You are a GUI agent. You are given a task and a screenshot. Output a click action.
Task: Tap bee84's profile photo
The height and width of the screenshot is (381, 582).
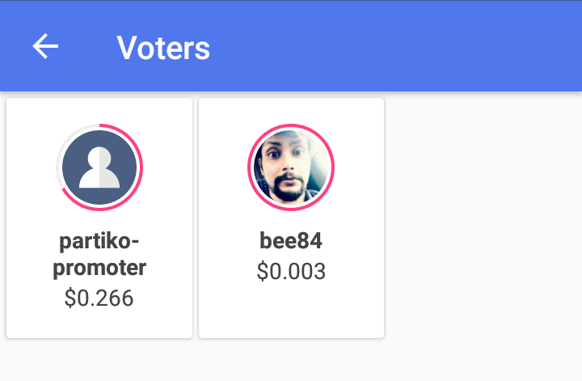[x=291, y=167]
